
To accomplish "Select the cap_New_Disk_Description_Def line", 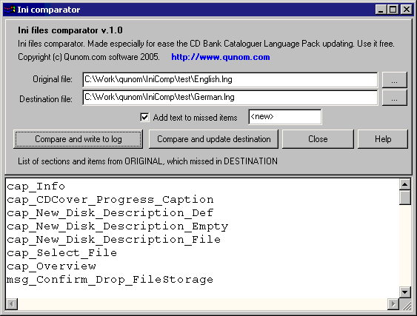I will (x=110, y=213).
